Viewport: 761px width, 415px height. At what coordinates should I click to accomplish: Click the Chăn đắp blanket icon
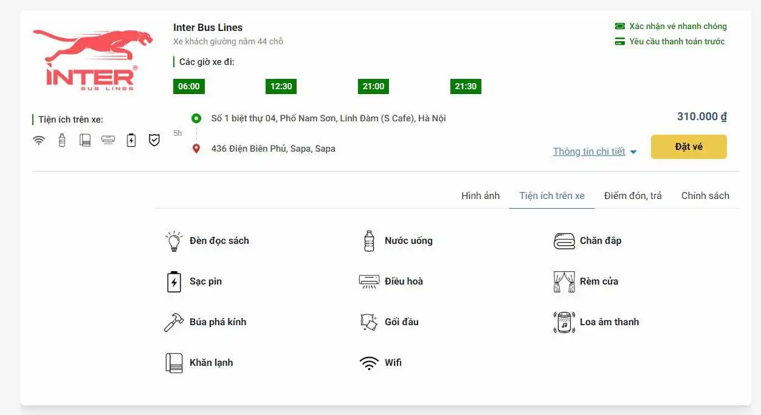(564, 241)
